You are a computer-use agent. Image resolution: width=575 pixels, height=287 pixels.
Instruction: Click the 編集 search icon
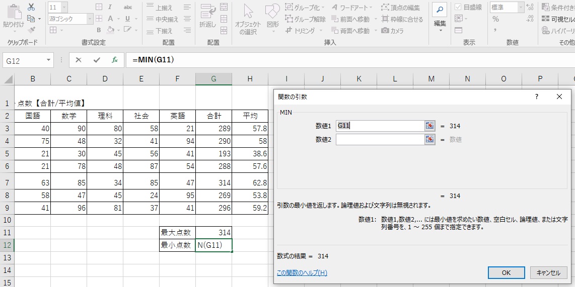pos(440,10)
